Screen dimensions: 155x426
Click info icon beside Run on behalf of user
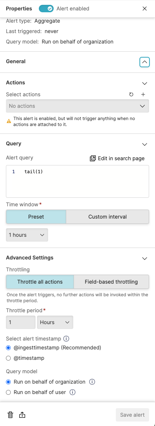click(73, 392)
